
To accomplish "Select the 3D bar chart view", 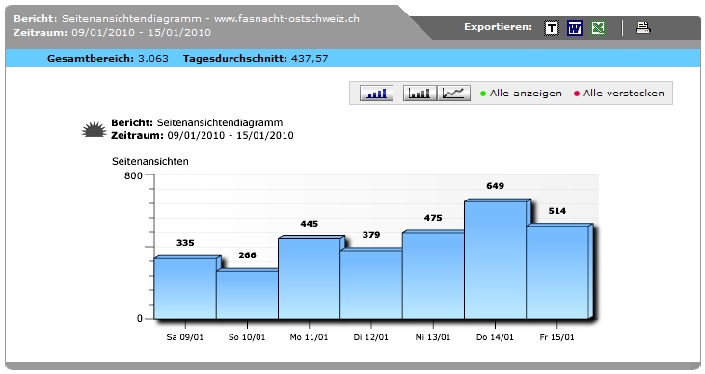I will [x=376, y=93].
